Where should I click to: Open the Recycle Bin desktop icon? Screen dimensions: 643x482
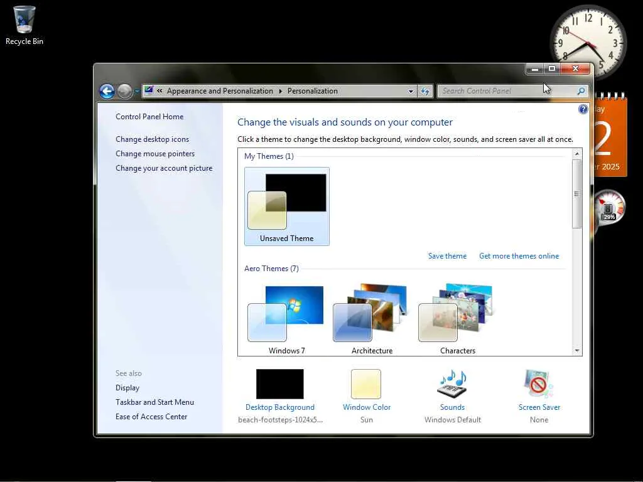click(24, 24)
